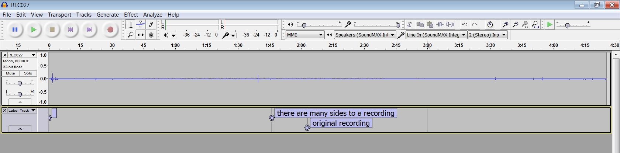Toggle the Pause button

pyautogui.click(x=15, y=30)
